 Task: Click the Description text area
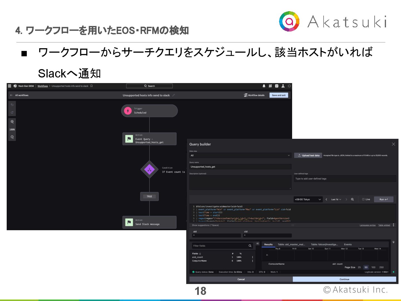[240, 183]
